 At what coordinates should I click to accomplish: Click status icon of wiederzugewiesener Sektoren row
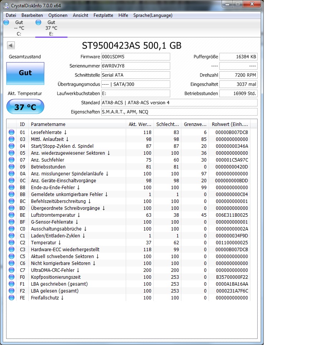12,153
